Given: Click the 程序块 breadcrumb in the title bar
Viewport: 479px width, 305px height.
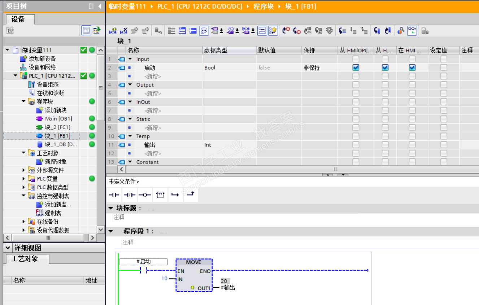Looking at the screenshot, I should (263, 6).
